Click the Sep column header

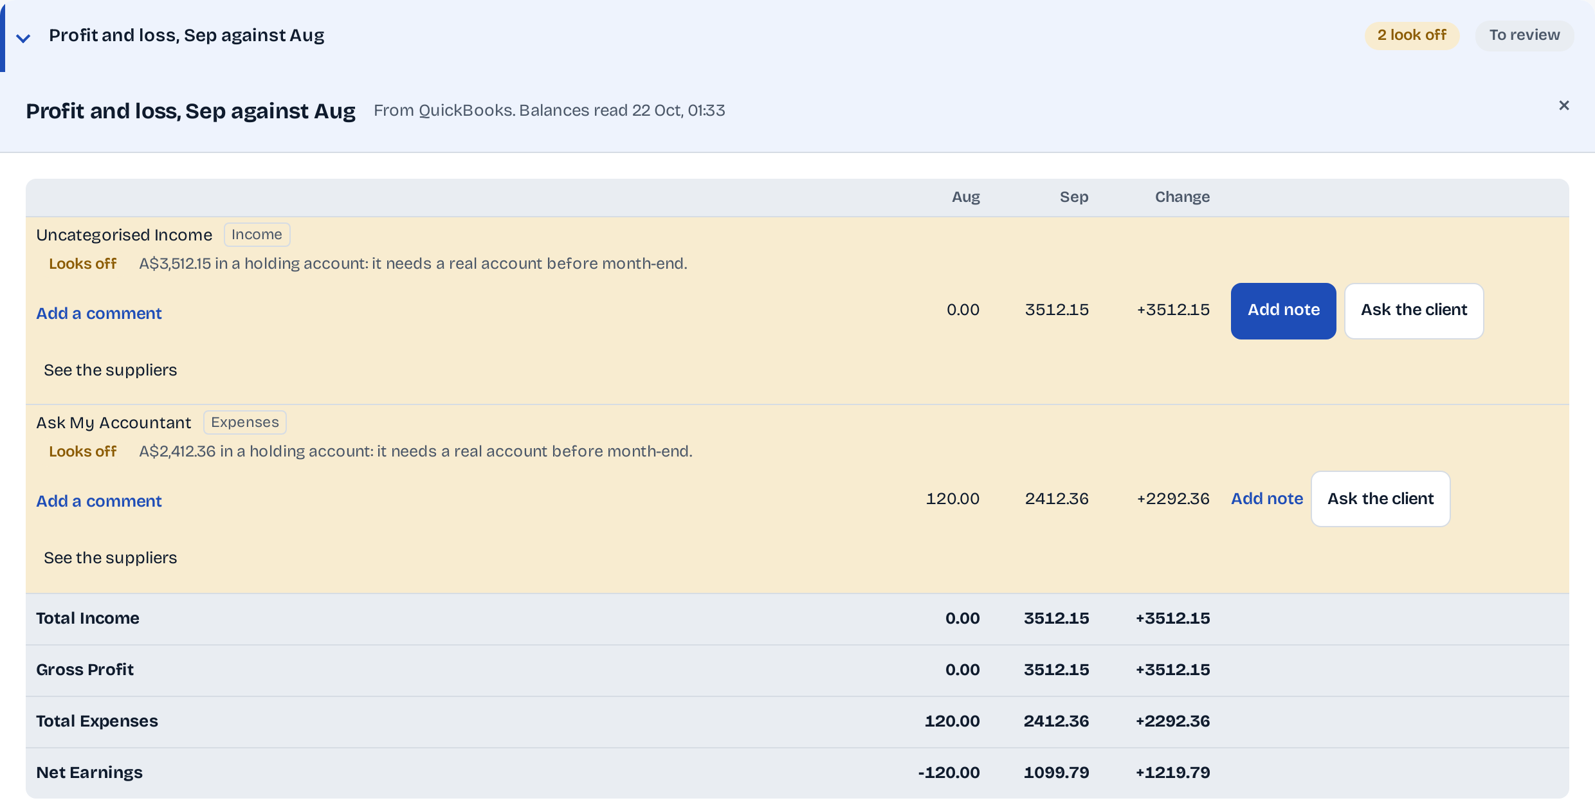(1074, 197)
